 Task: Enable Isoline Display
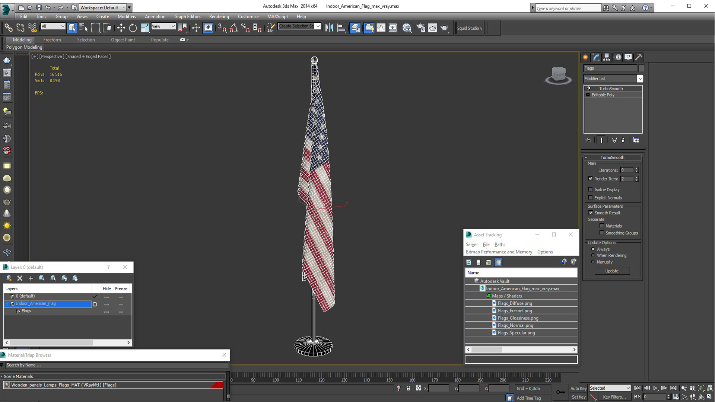point(591,189)
